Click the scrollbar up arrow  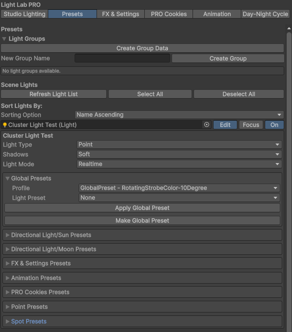coord(289,28)
